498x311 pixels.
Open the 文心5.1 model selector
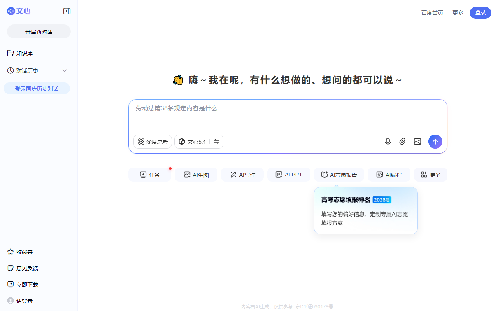[x=199, y=142]
